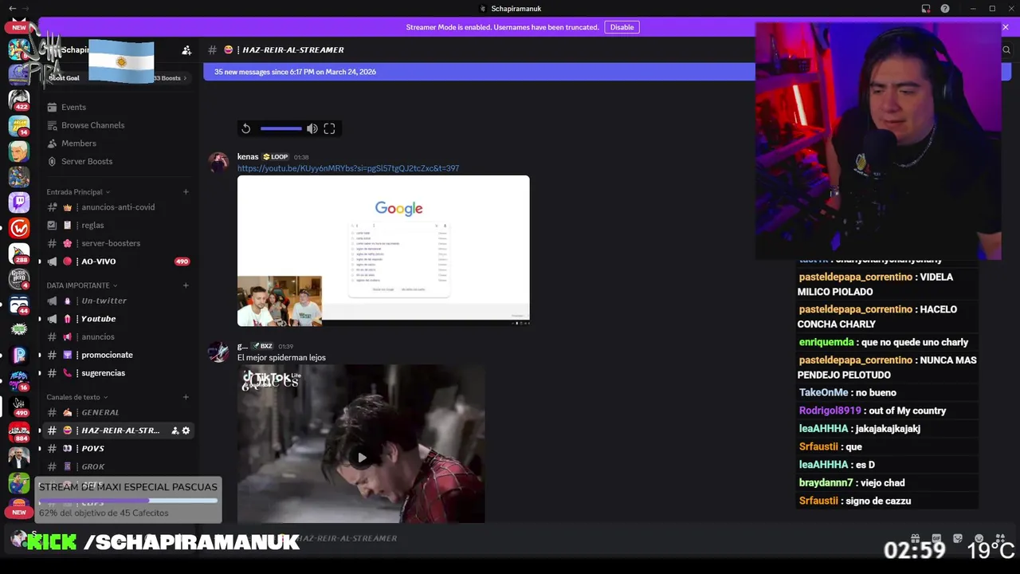Mute the embedded video speaker
The width and height of the screenshot is (1020, 574).
pos(312,128)
